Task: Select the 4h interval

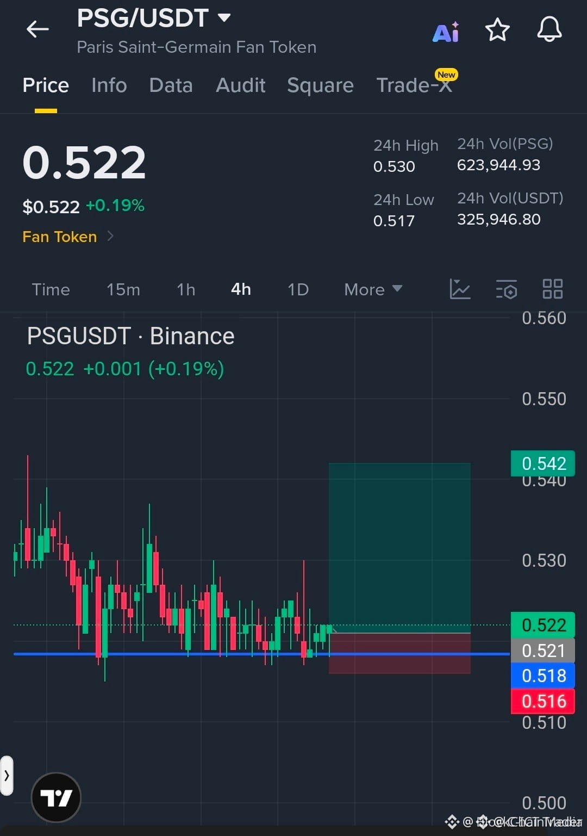Action: click(x=241, y=289)
